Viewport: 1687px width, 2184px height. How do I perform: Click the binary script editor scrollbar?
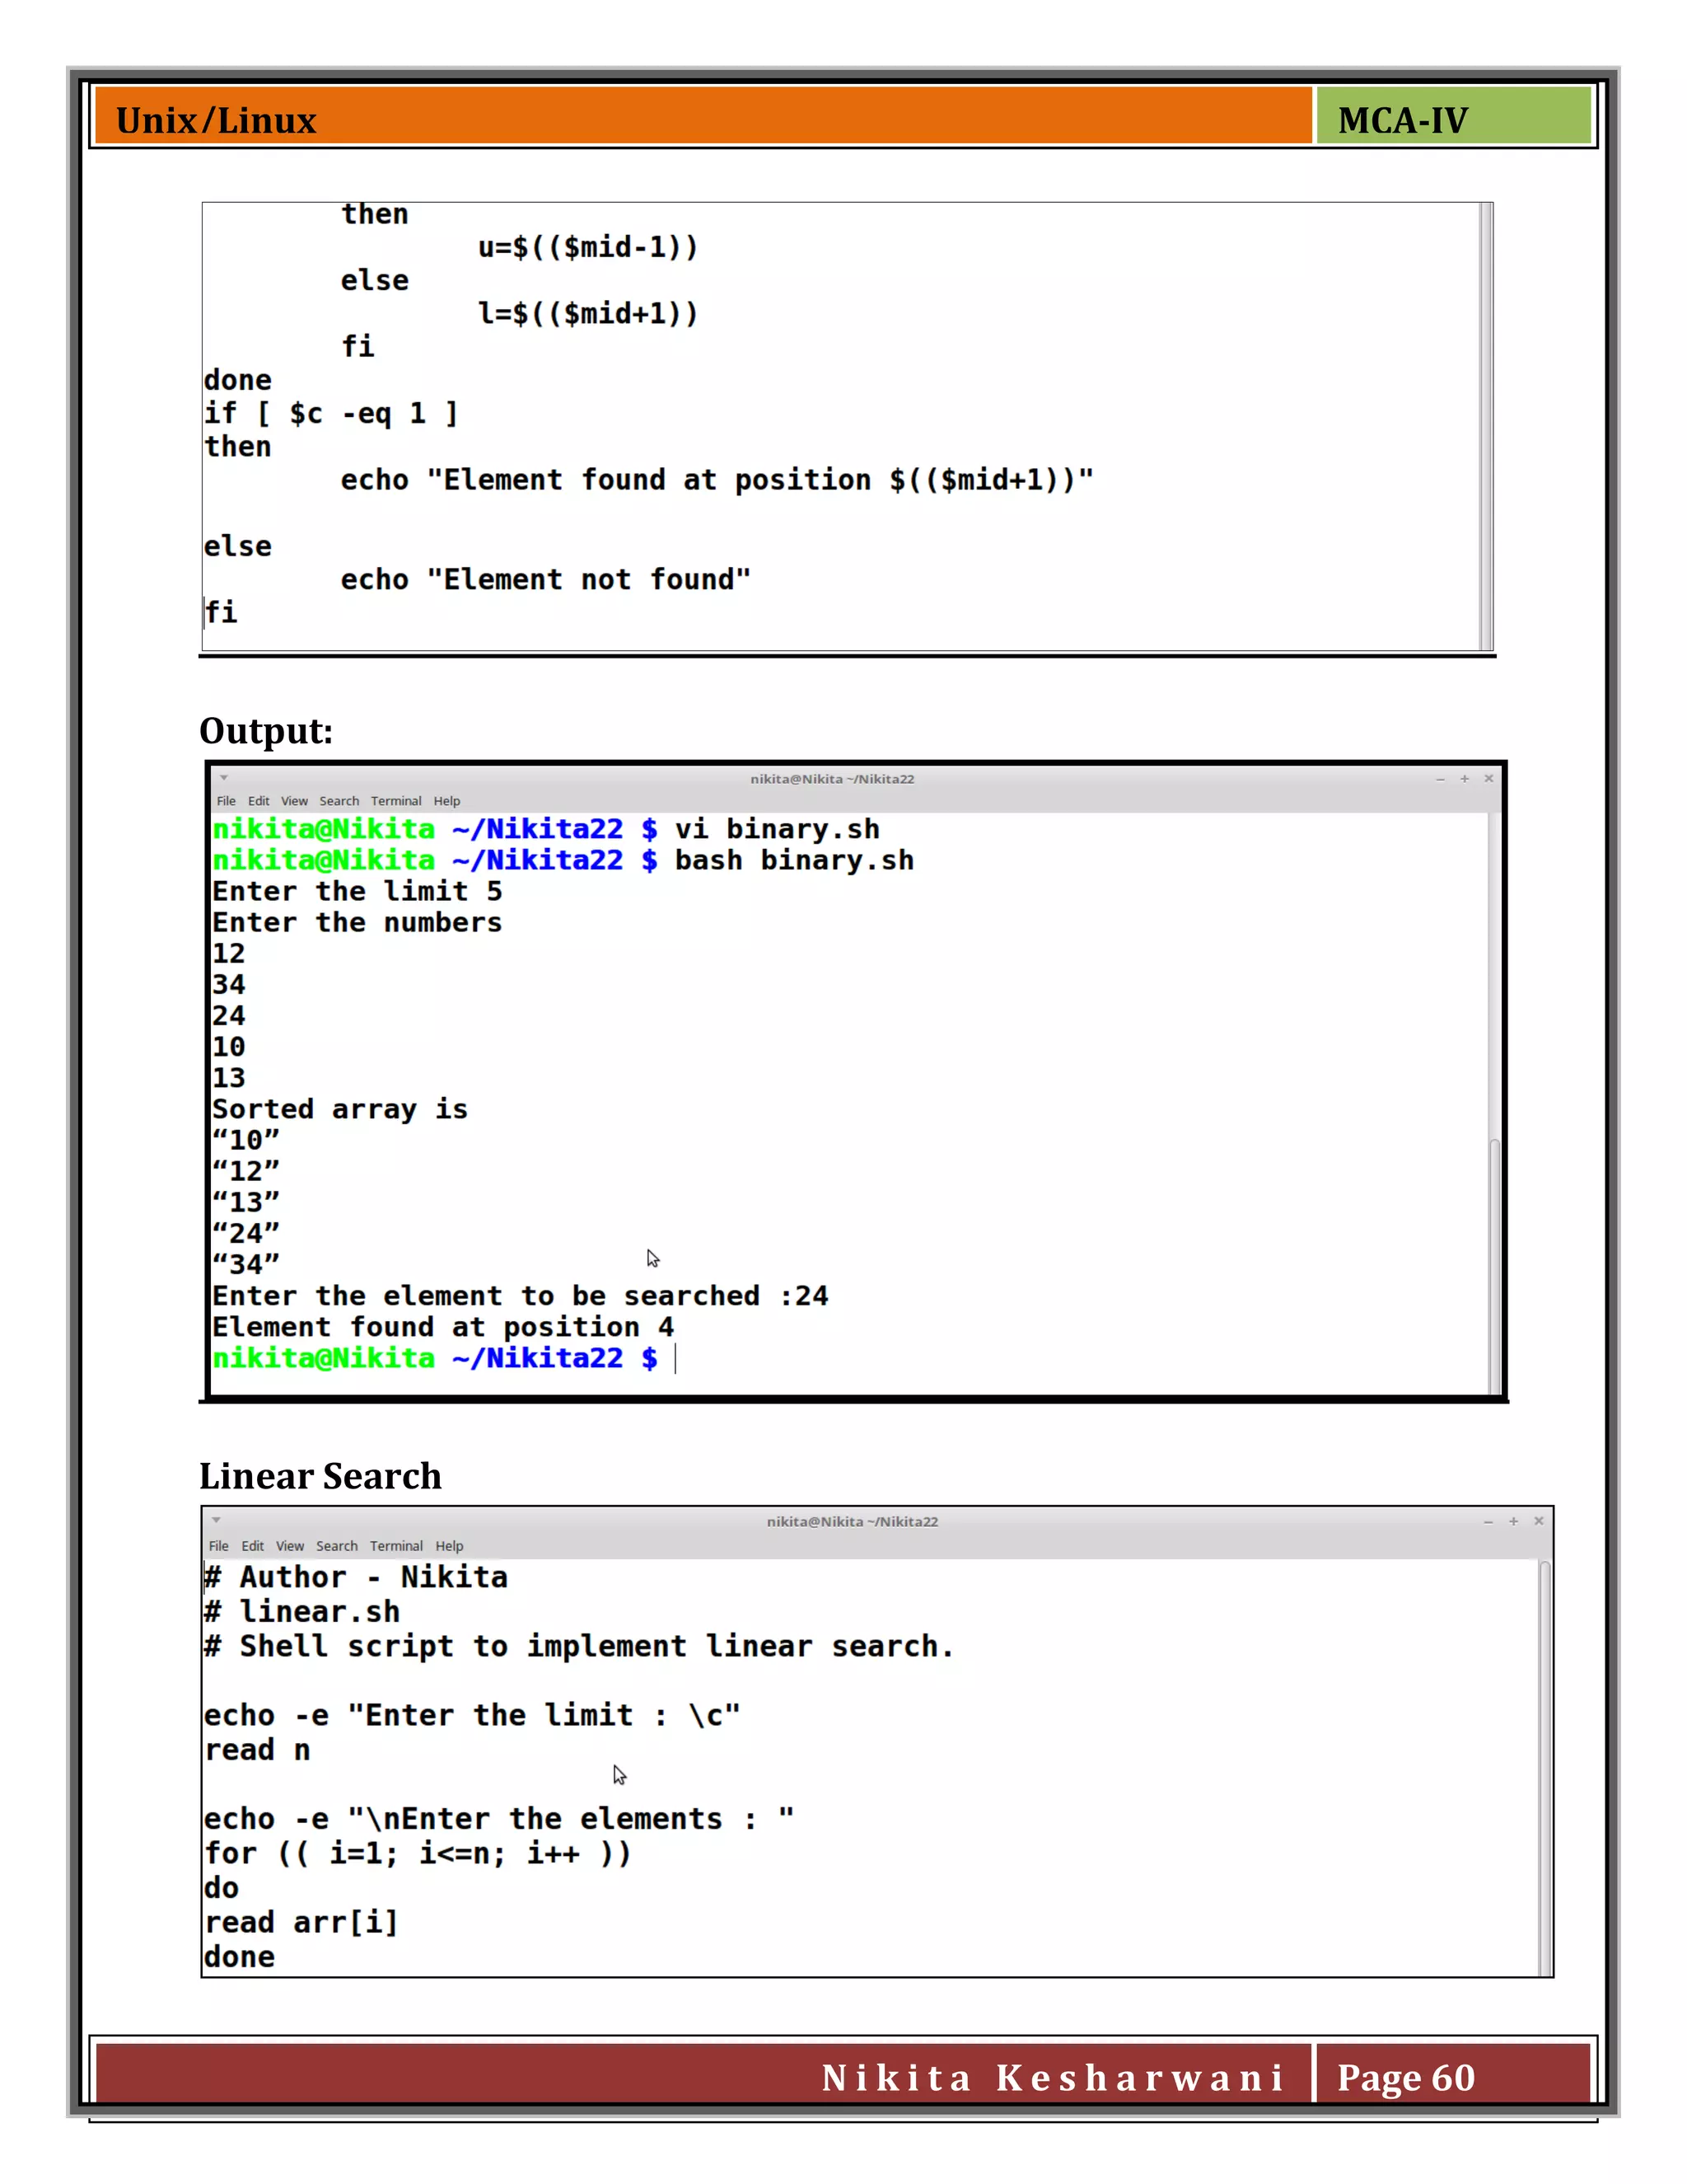pyautogui.click(x=1486, y=427)
